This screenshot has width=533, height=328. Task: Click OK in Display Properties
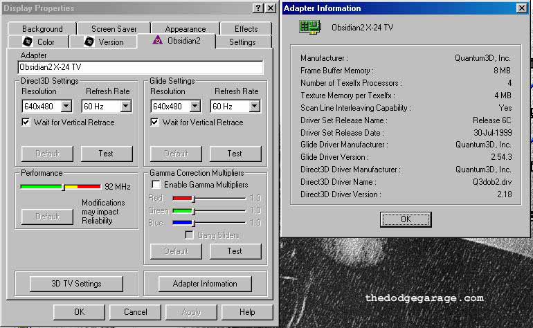(79, 312)
